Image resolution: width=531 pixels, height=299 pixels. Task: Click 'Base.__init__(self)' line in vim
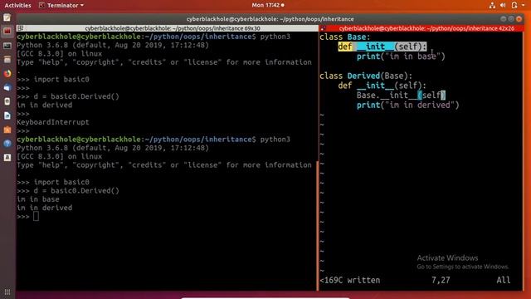click(x=401, y=96)
